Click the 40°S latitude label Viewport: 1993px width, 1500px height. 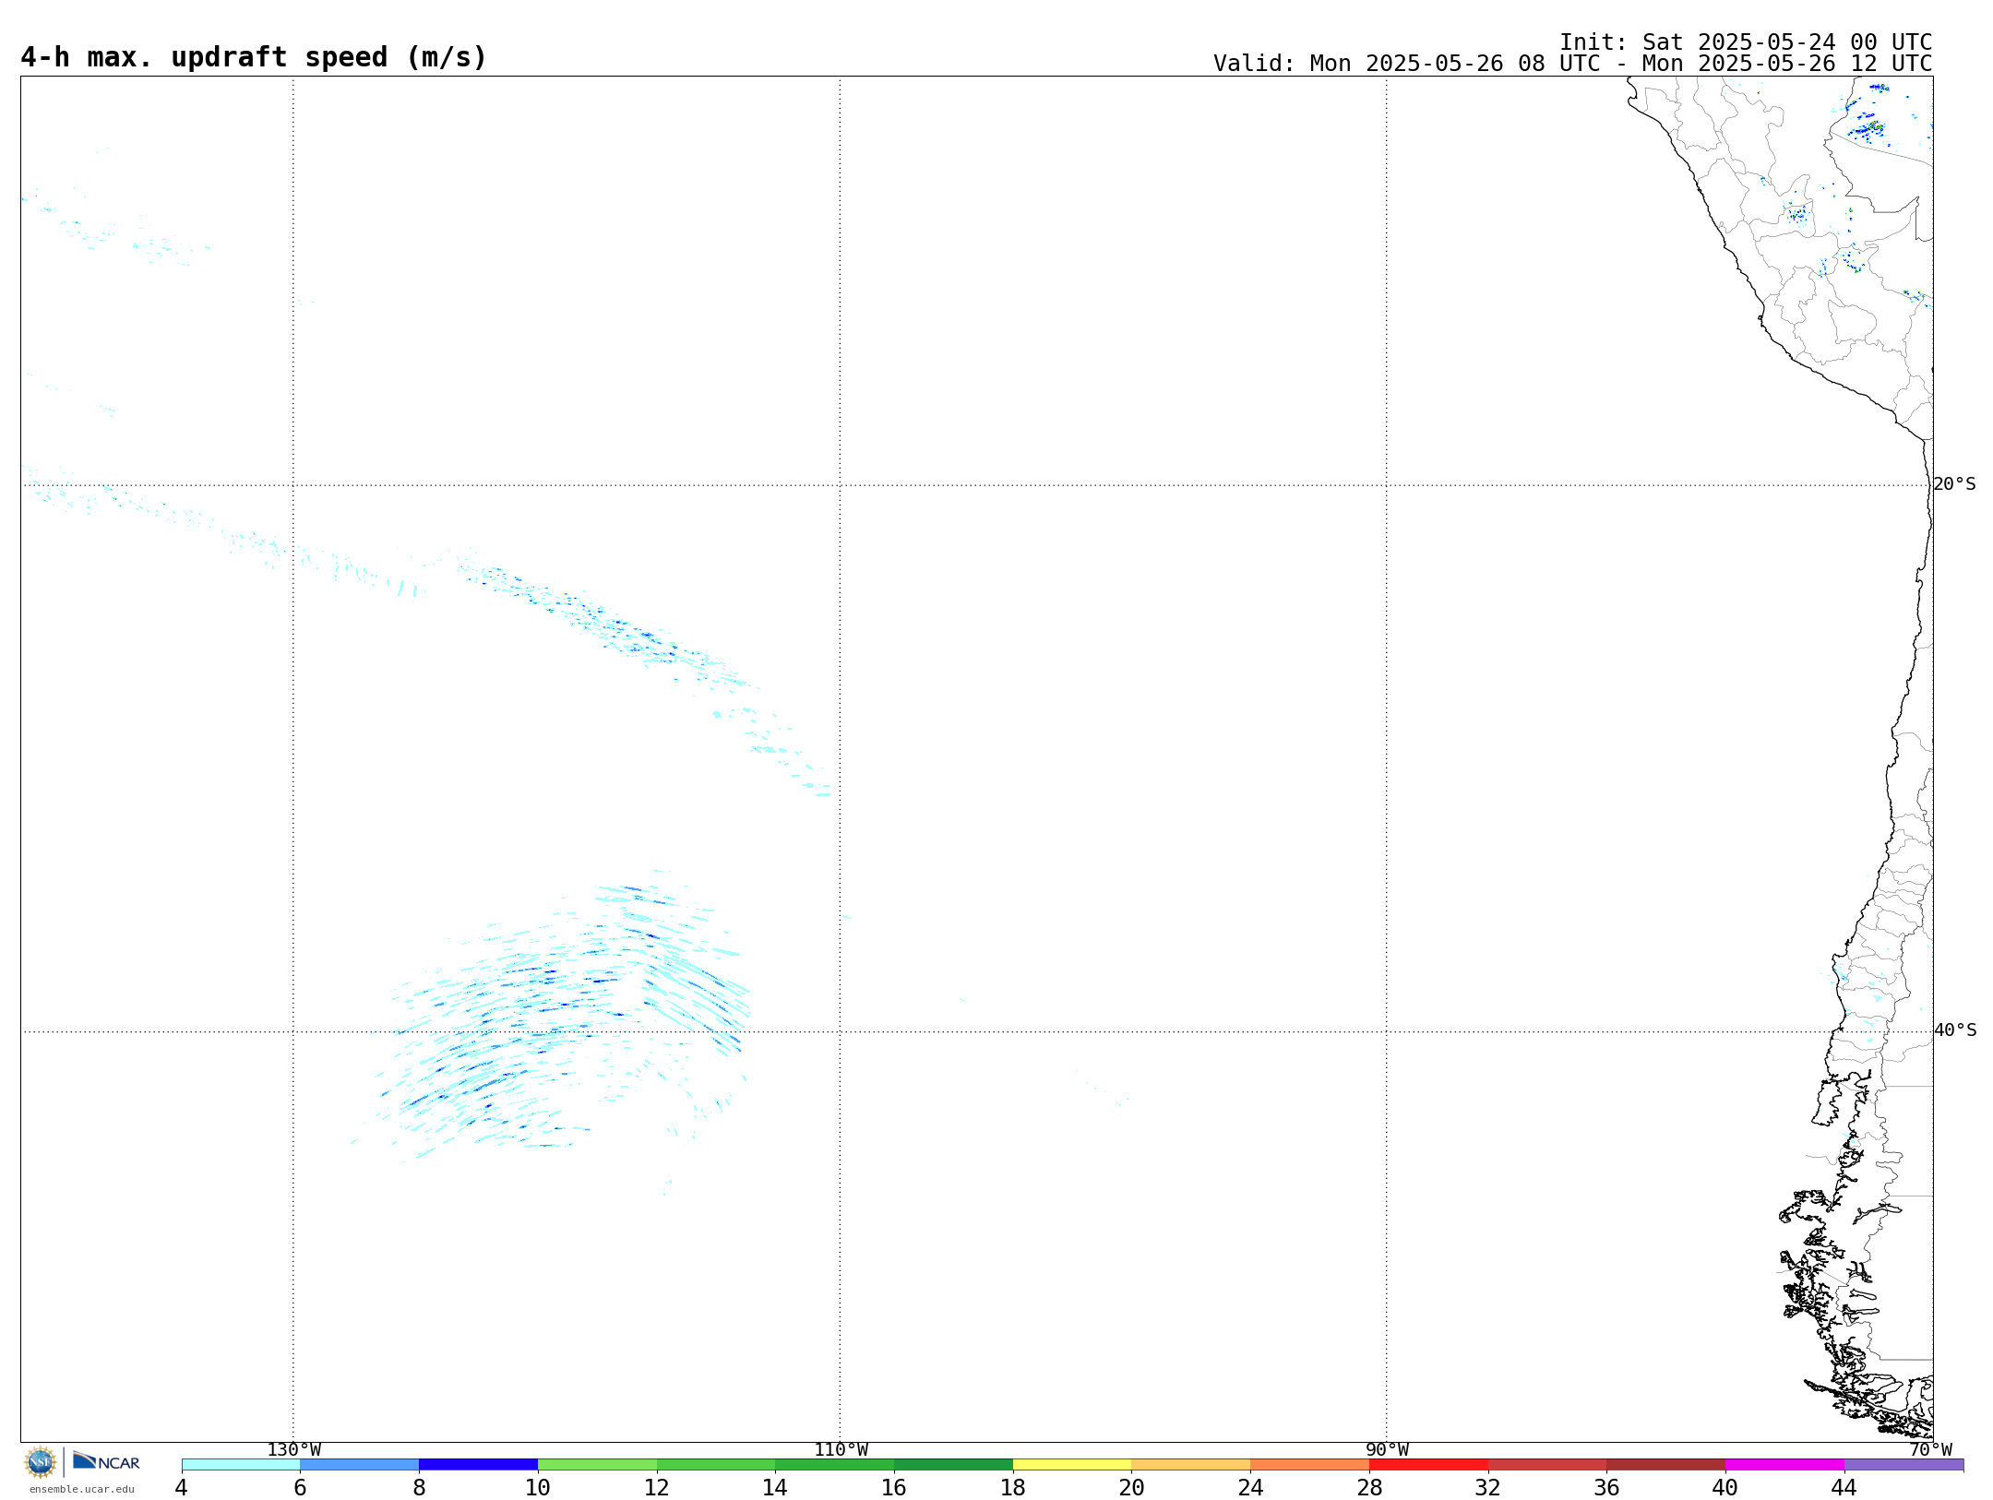click(1955, 1030)
